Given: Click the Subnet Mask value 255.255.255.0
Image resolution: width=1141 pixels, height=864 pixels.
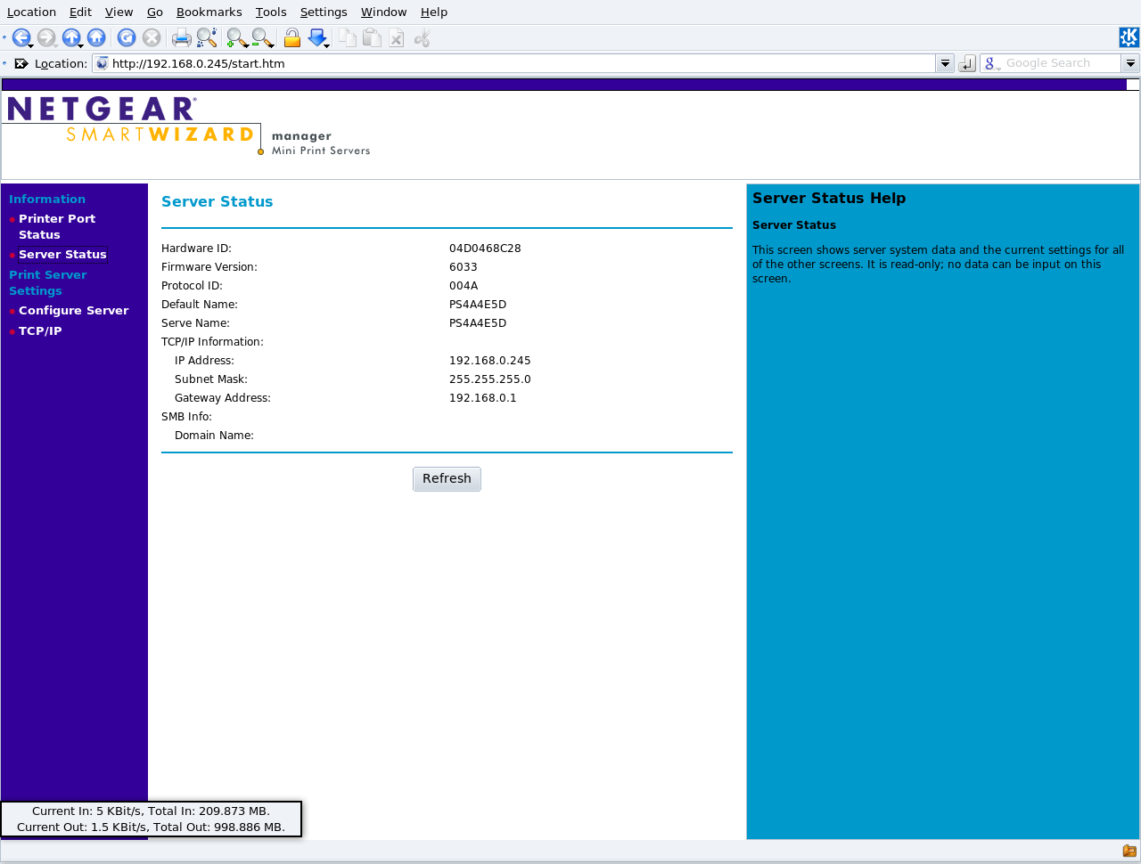Looking at the screenshot, I should point(489,379).
